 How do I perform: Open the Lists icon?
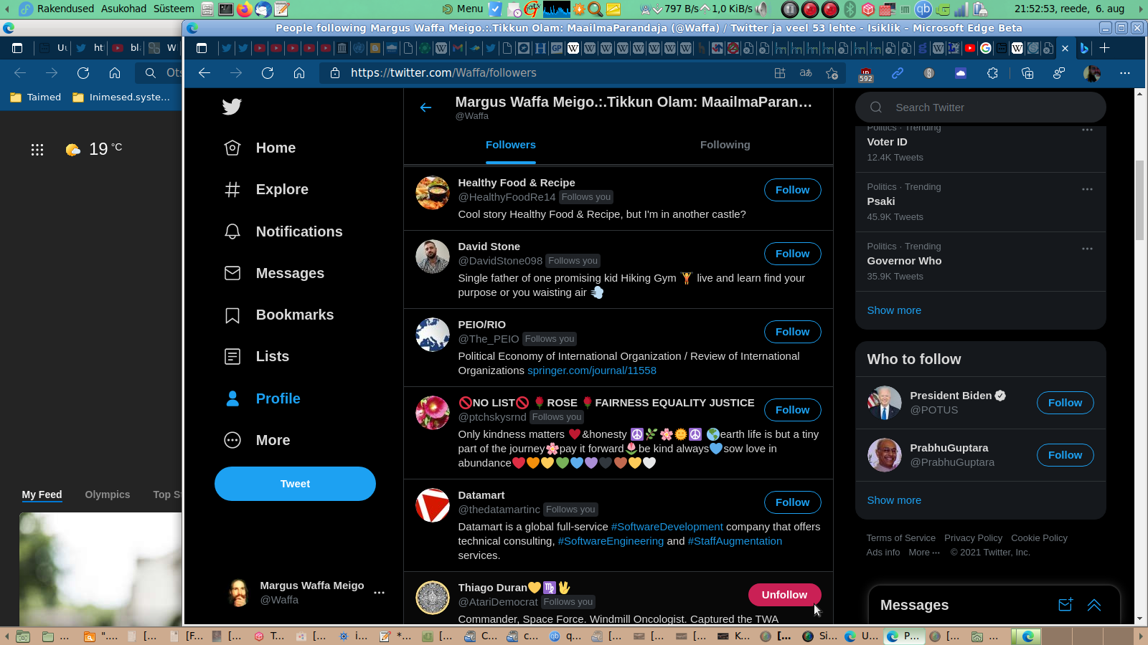pos(232,356)
